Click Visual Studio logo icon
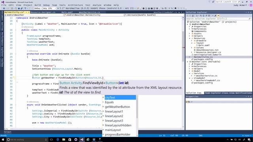Image resolution: width=253 pixels, height=142 pixels. point(3,2)
